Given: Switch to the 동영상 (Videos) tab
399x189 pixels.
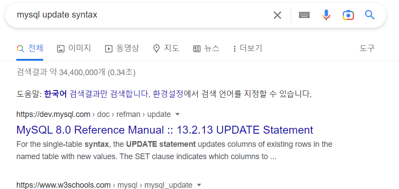Looking at the screenshot, I should tap(122, 48).
